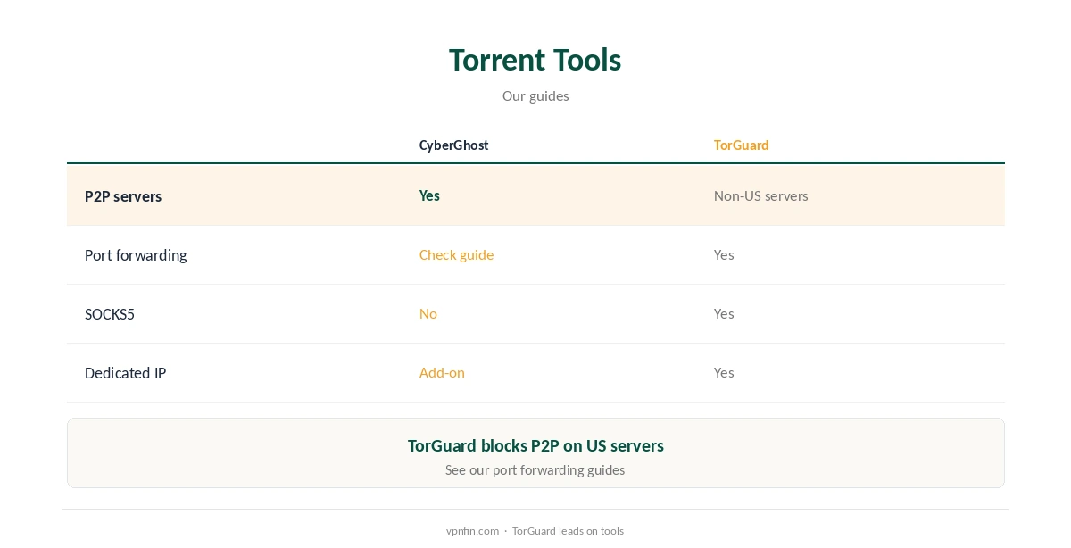The height and width of the screenshot is (548, 1071).
Task: Click TorGuard's 'Yes' in Dedicated IP row
Action: [x=724, y=372]
